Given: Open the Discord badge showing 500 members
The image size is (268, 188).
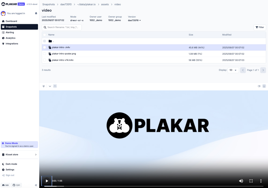Looking at the screenshot, I should coord(5,185).
